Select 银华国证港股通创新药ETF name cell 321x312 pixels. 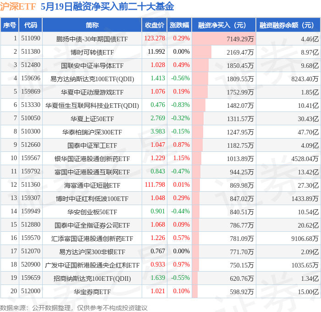coord(92,159)
